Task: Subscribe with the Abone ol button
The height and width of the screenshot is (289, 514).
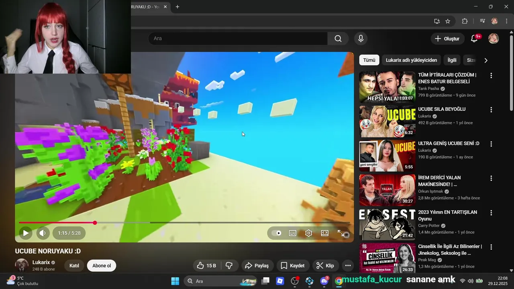Action: coord(102,266)
